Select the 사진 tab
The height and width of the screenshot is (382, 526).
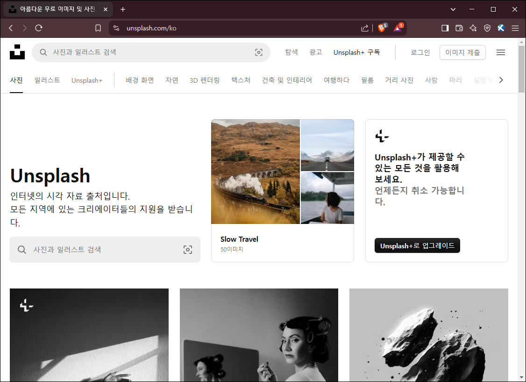16,80
